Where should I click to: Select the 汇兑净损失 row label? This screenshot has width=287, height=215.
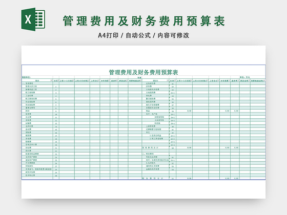pos(151,163)
